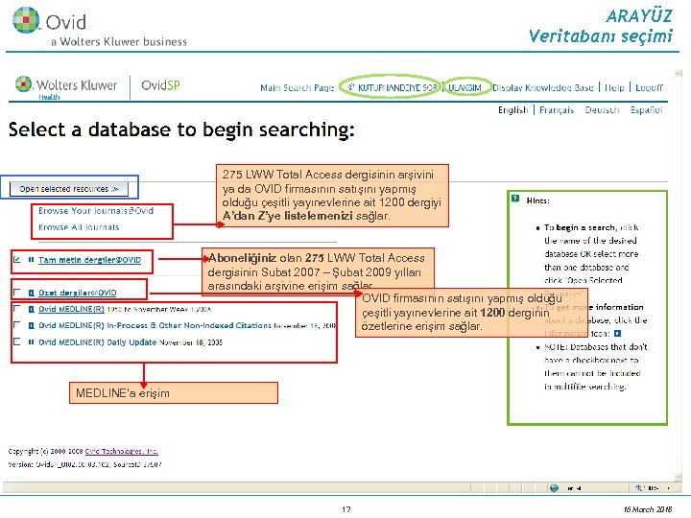Open Ozet dergiler@OVID database

[77, 293]
